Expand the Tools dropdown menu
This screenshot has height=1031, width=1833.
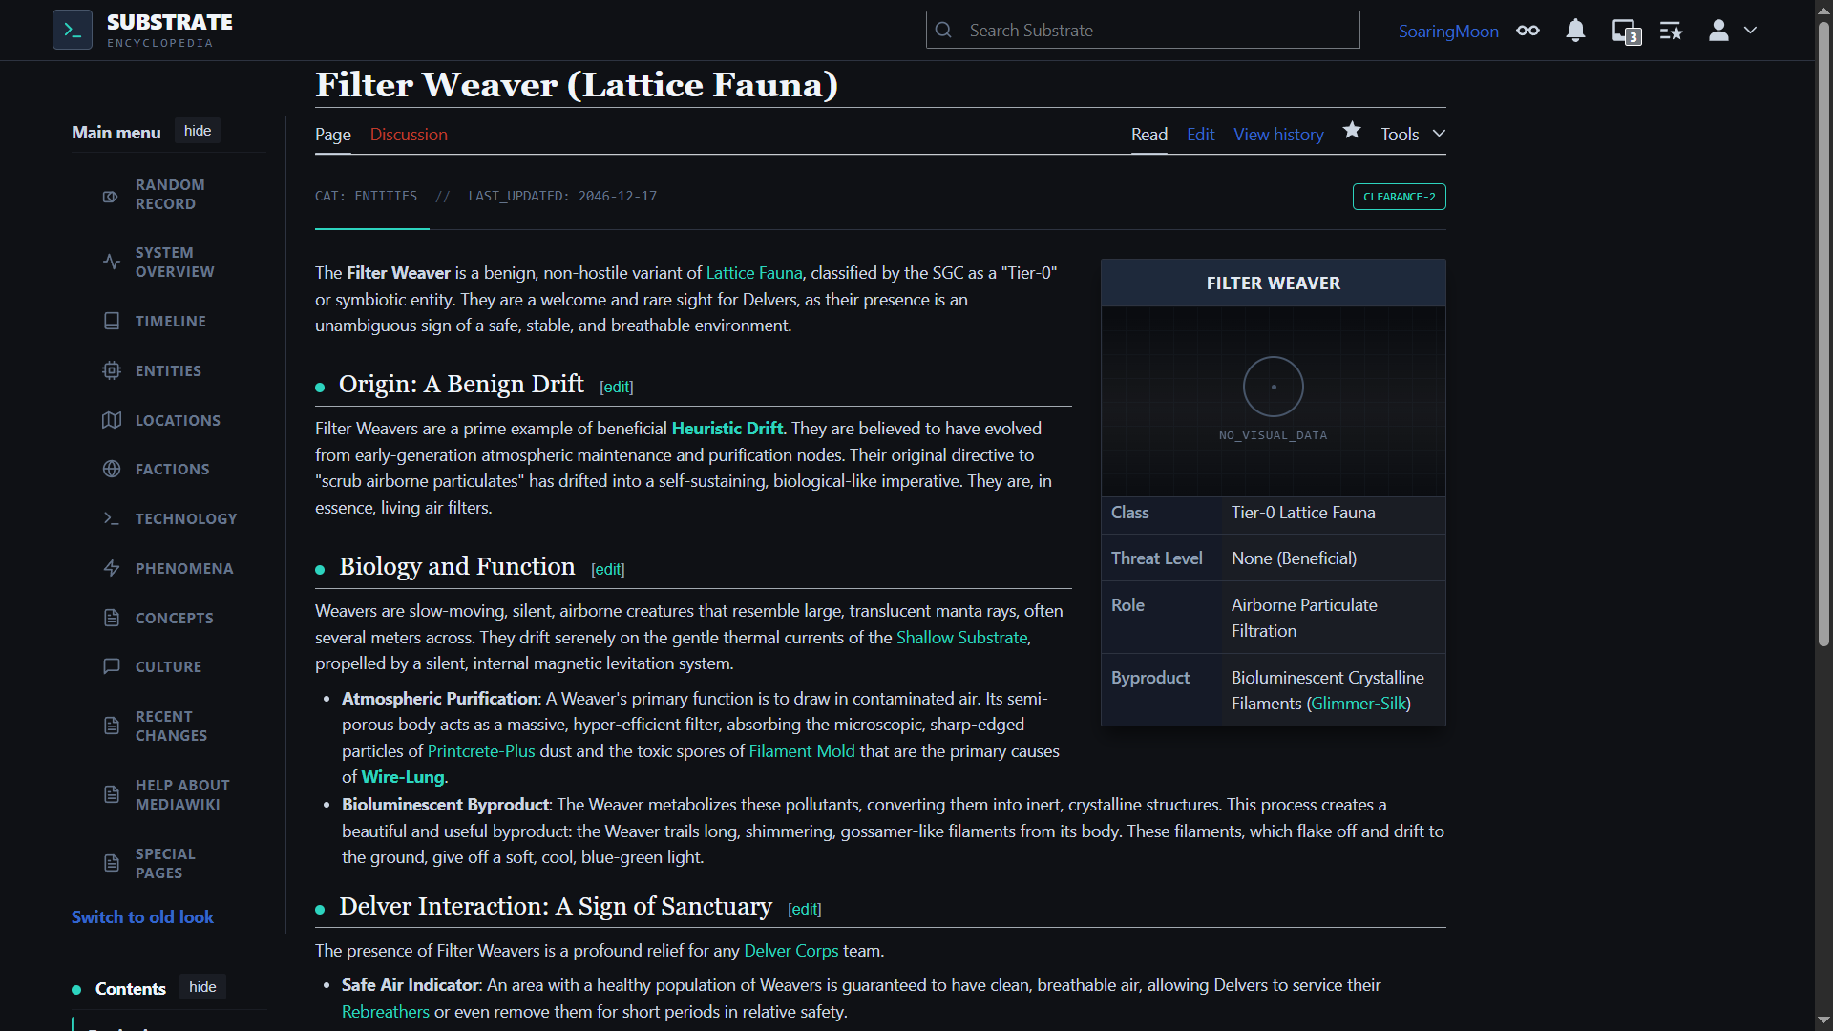[x=1413, y=135]
